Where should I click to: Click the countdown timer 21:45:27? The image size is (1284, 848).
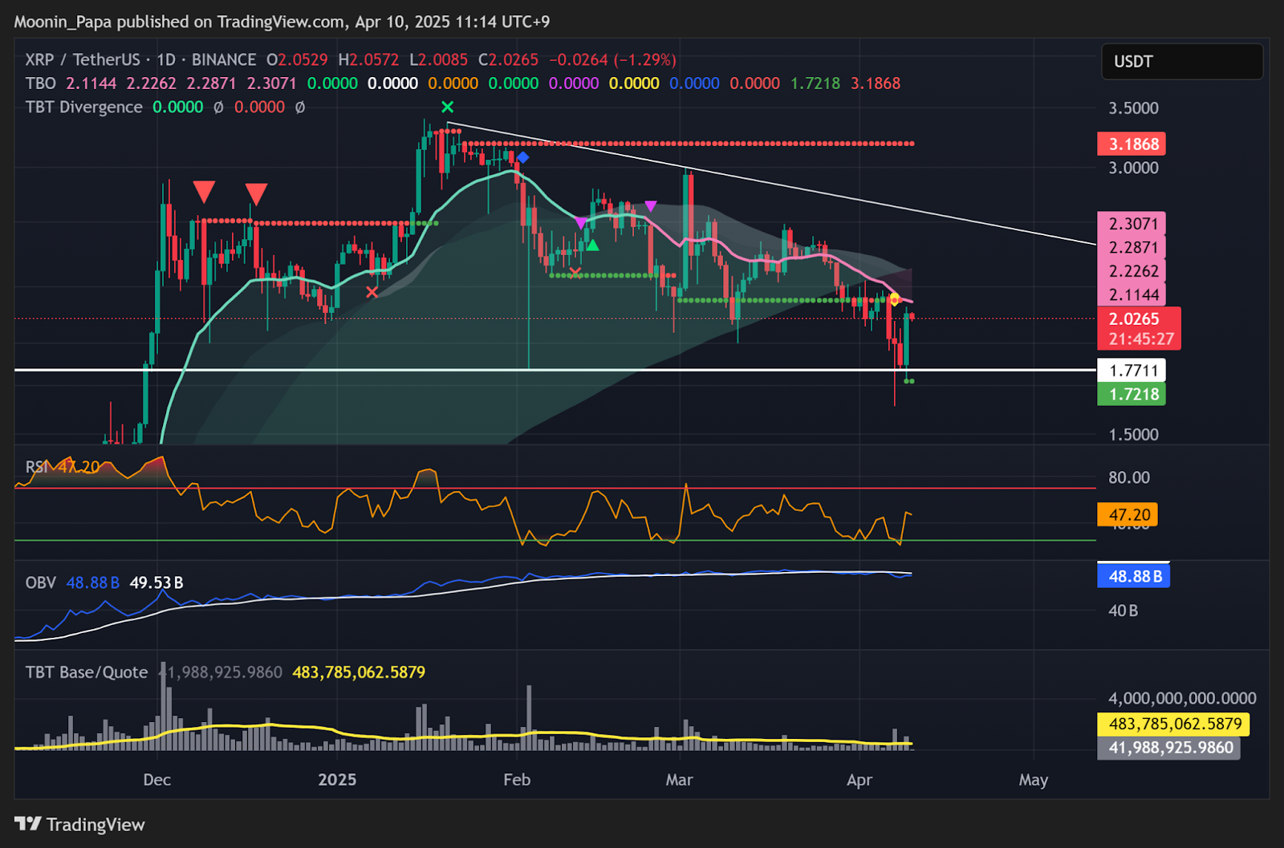(1141, 339)
